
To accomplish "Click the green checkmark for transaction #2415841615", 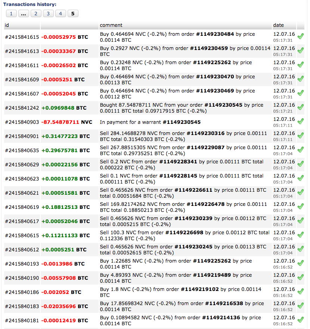I will point(301,36).
